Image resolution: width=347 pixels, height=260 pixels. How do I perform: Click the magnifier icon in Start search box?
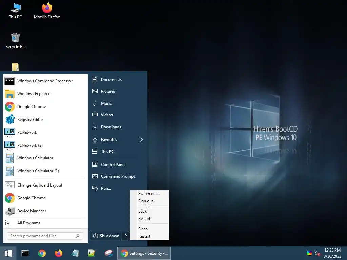pyautogui.click(x=78, y=236)
